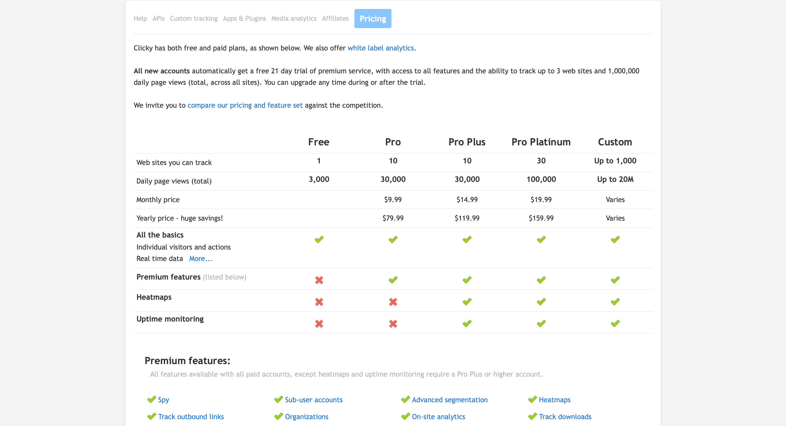
Task: Open the APIs tab
Action: pyautogui.click(x=158, y=19)
